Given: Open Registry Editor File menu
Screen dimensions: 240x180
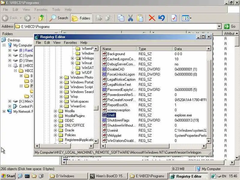Looking at the screenshot, I should (38, 43).
